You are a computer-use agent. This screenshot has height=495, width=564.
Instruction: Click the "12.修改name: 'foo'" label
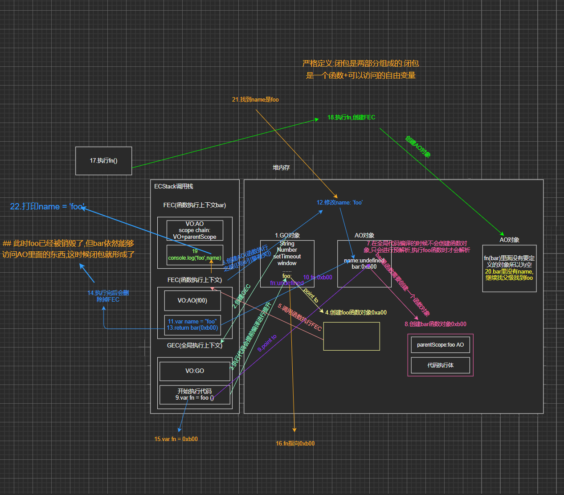point(339,203)
